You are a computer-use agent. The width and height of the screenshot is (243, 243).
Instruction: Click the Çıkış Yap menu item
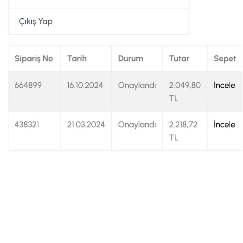[36, 22]
